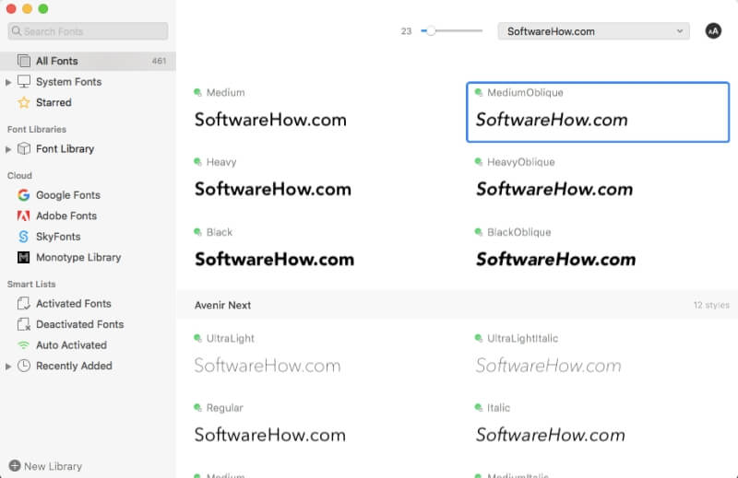Toggle activation dot for Heavy style
Image resolution: width=738 pixels, height=478 pixels.
click(197, 162)
